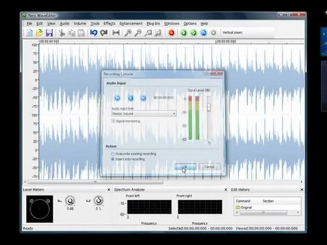Image resolution: width=327 pixels, height=245 pixels.
Task: Create a new file with the toolbar icon
Action: [x=29, y=33]
